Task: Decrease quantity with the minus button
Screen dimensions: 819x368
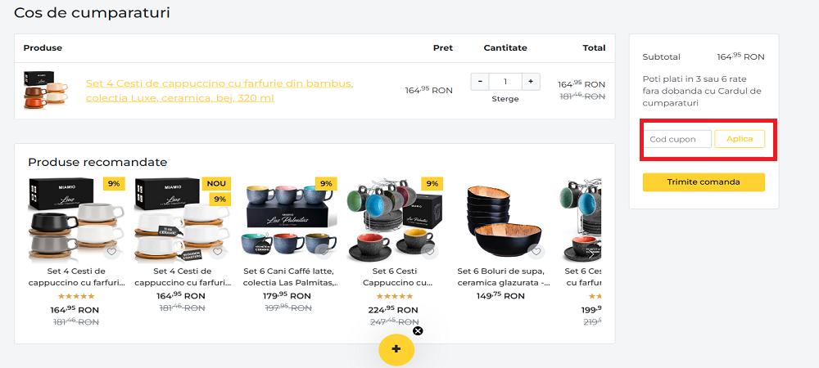Action: pos(480,81)
